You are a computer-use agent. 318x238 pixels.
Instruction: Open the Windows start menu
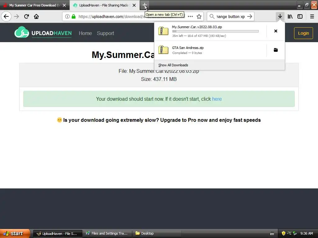pyautogui.click(x=15, y=233)
